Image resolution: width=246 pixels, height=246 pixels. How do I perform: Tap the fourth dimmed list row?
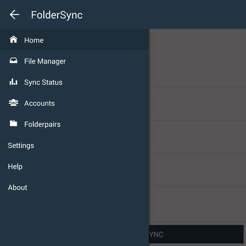pyautogui.click(x=197, y=170)
